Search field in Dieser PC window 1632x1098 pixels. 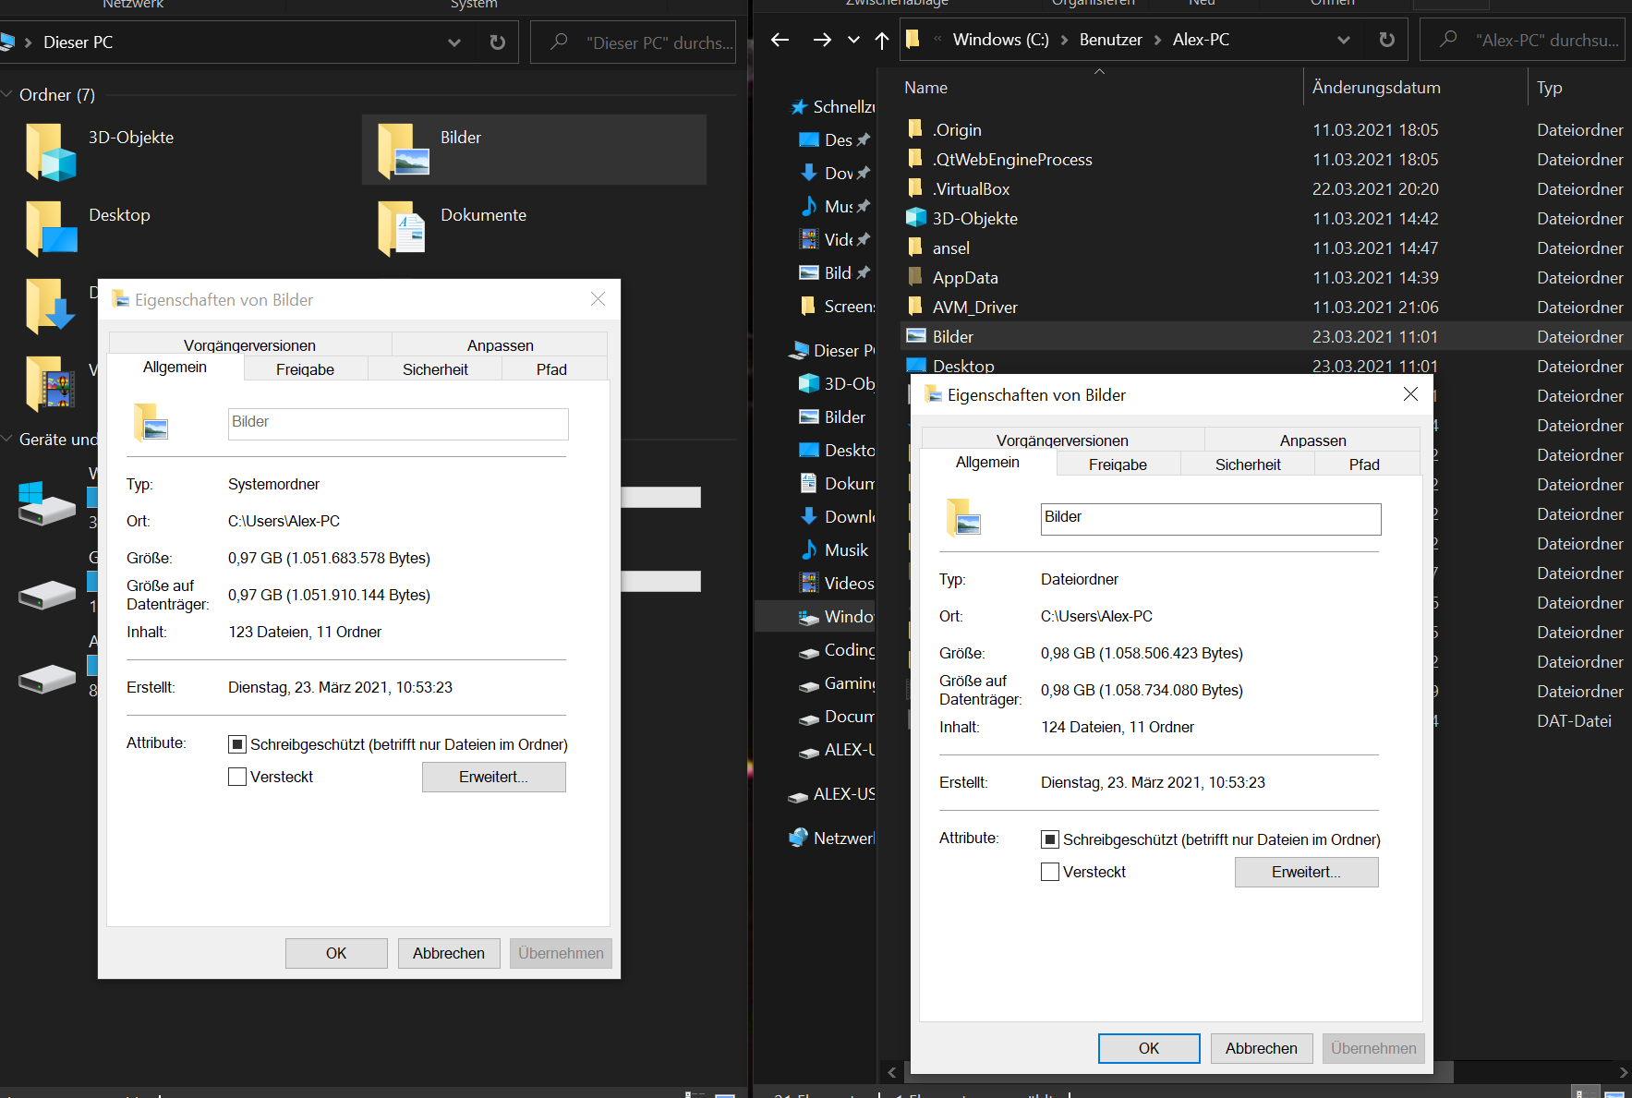tap(634, 42)
